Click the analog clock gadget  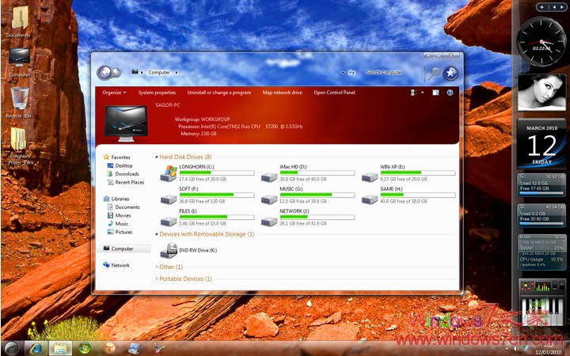pyautogui.click(x=541, y=42)
